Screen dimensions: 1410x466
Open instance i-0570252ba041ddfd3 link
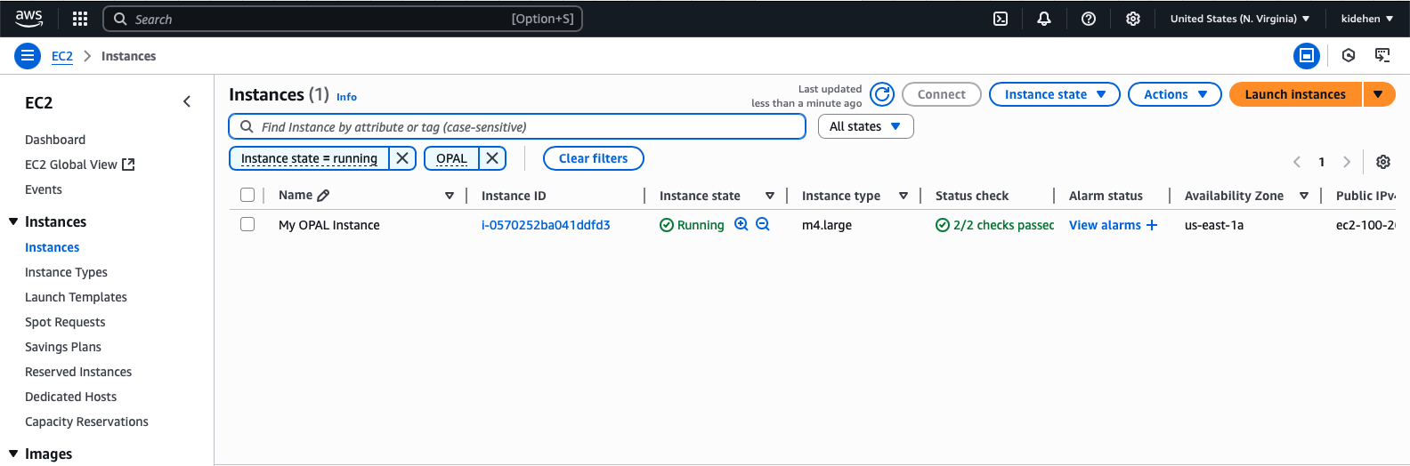coord(546,225)
